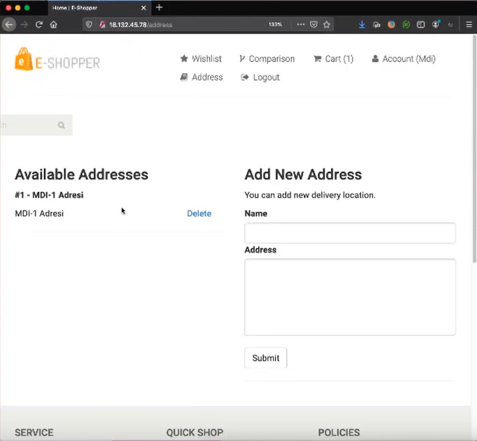The width and height of the screenshot is (477, 441).
Task: Click the E-Shopper logo
Action: pyautogui.click(x=57, y=60)
